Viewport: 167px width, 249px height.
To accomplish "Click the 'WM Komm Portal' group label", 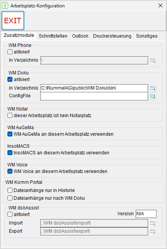I will (24, 182).
